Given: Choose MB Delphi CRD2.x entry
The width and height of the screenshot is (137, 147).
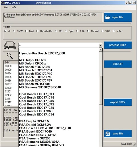Looking at the screenshot, I should click(59, 60).
